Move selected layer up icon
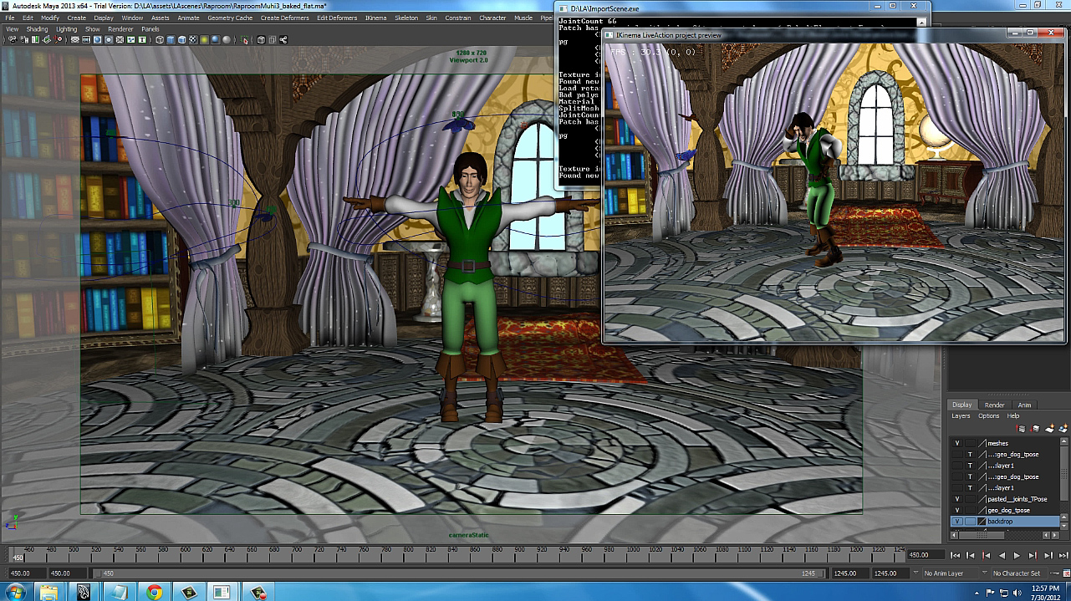1071x601 pixels. pos(1021,428)
